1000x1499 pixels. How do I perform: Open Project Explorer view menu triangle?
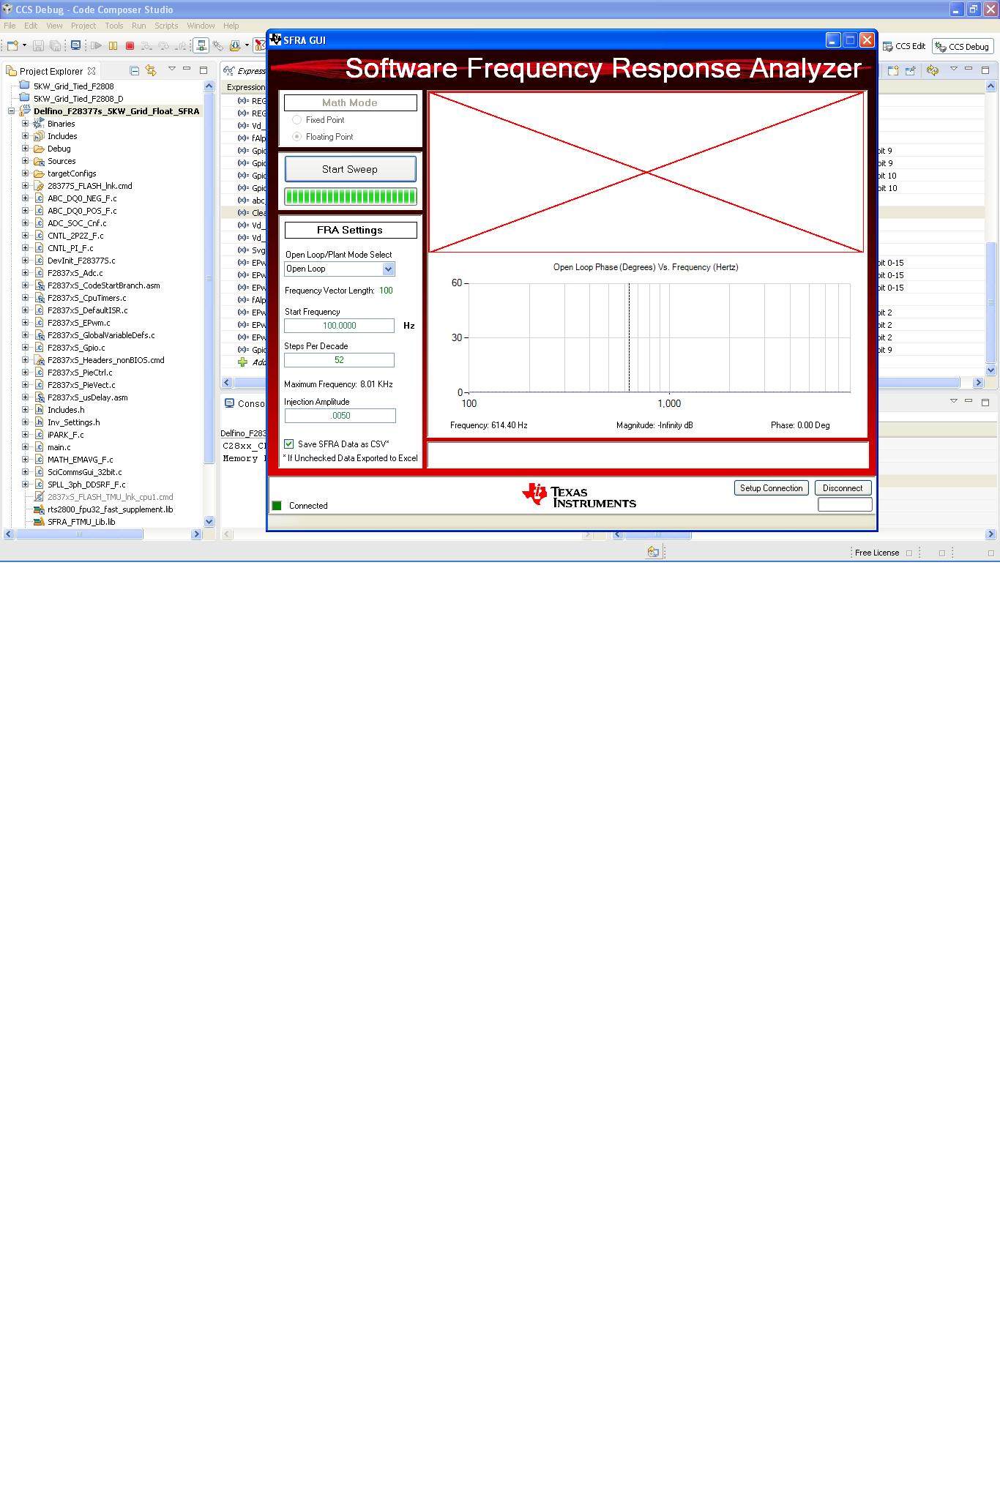tap(172, 70)
